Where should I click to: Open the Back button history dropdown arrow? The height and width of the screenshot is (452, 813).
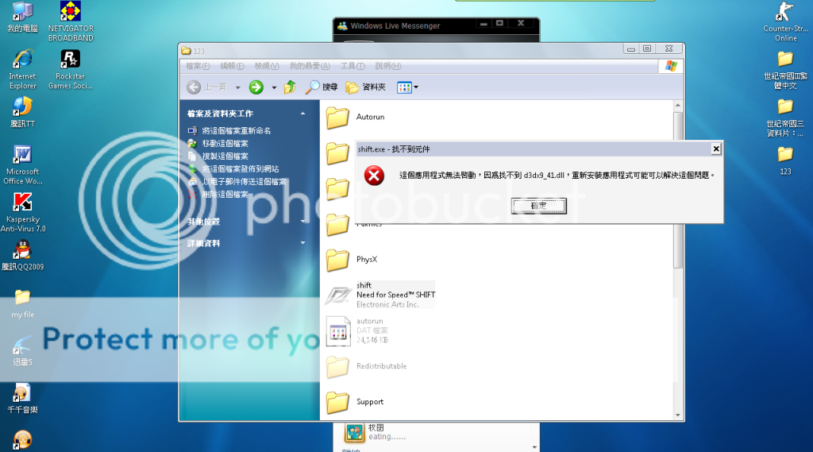pyautogui.click(x=239, y=87)
